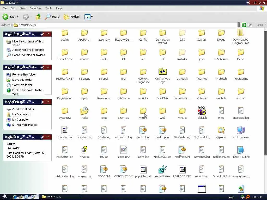
Task: Open the Search toolbar button
Action: pos(53,16)
